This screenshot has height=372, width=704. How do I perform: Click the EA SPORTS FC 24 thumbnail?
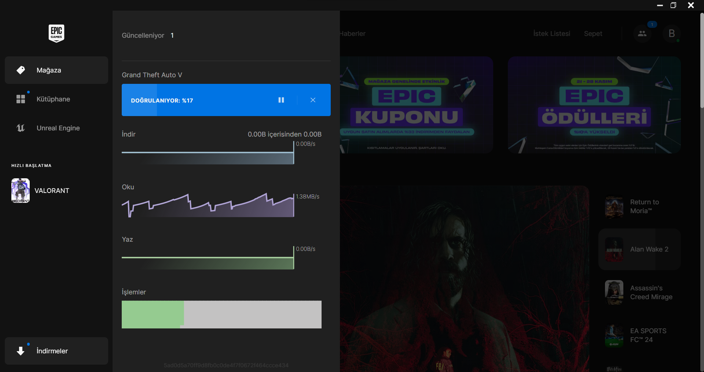[x=614, y=335]
